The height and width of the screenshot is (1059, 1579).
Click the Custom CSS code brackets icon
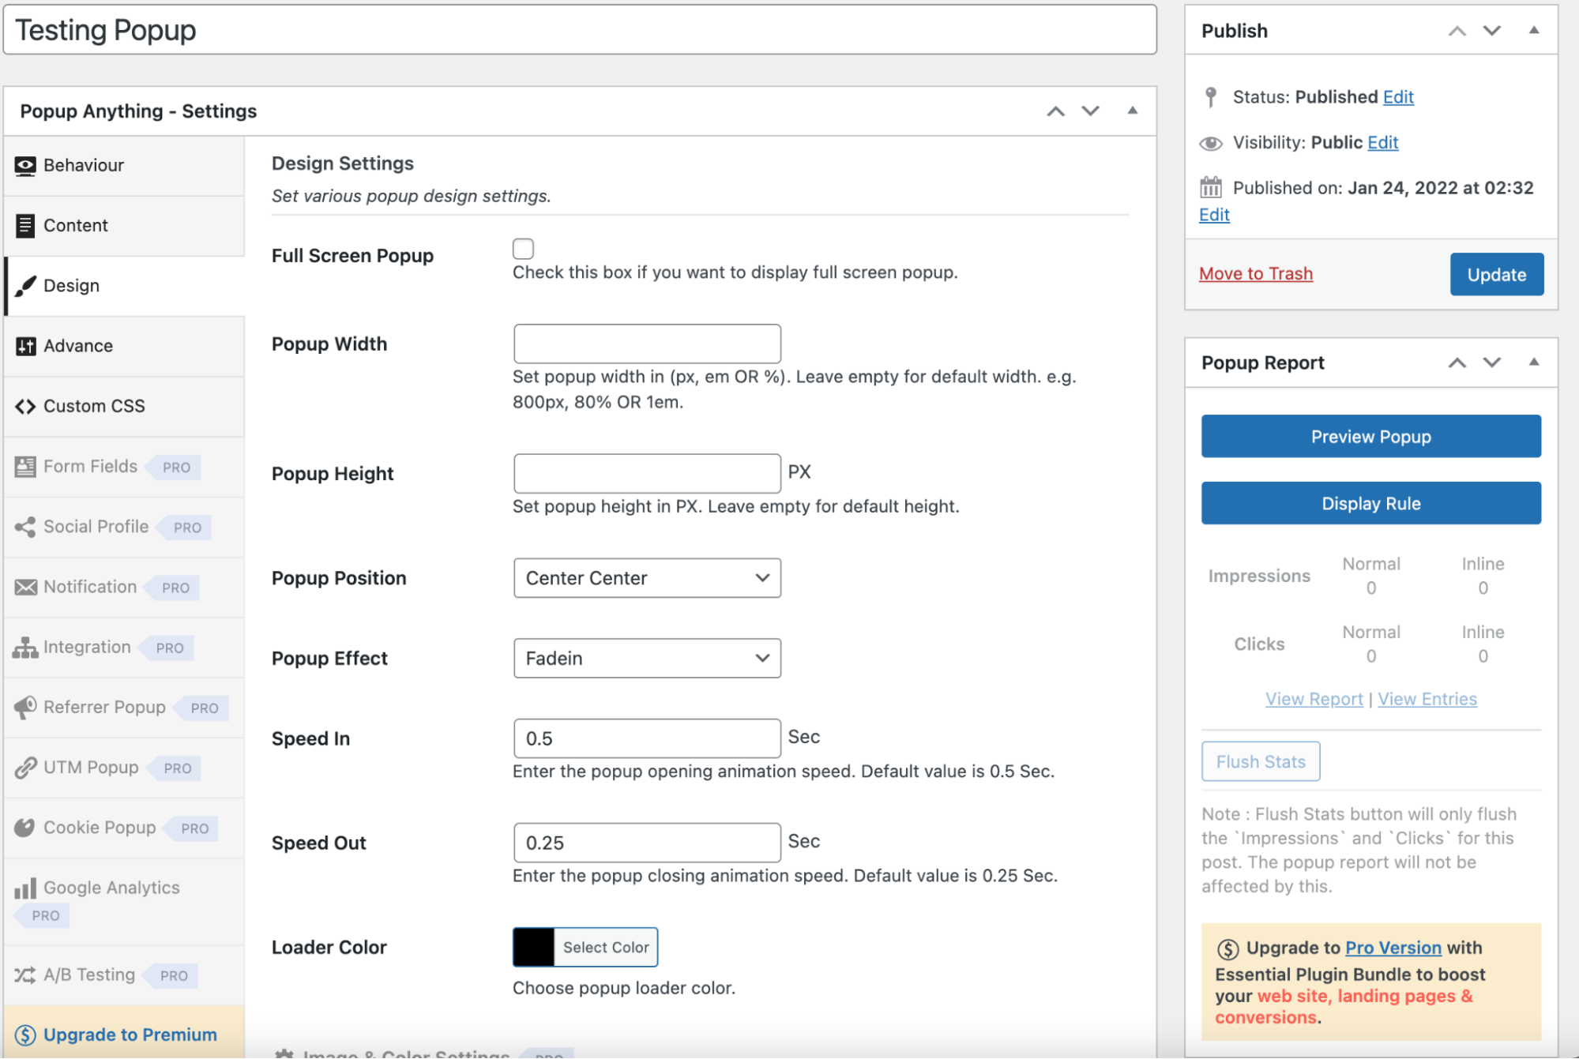25,406
